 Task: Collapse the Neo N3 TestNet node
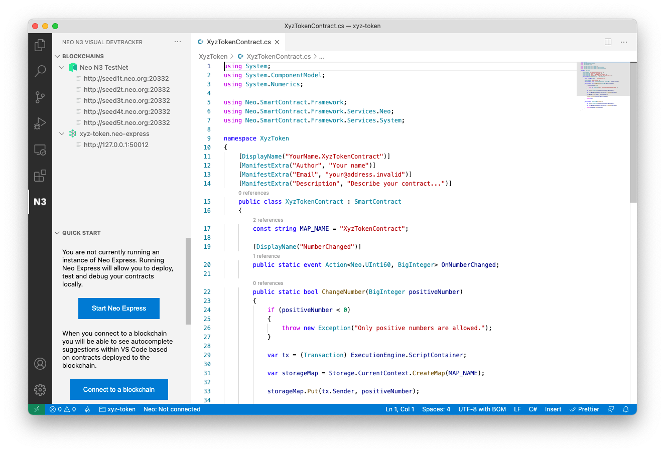point(62,67)
